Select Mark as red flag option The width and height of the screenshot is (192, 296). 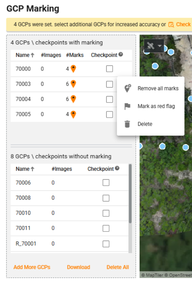[156, 106]
